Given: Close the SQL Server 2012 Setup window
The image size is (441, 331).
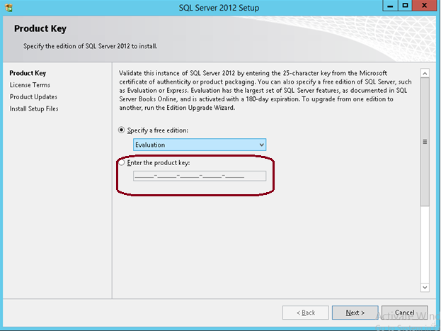Looking at the screenshot, I should pos(425,6).
